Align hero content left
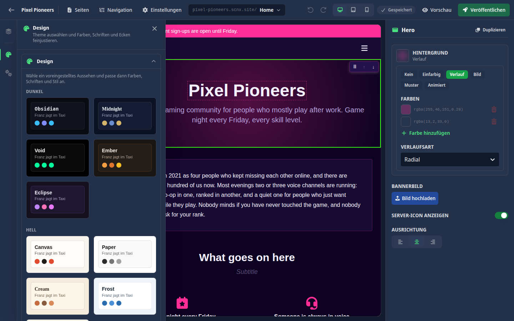Viewport: 514px width, 321px height. coord(400,242)
